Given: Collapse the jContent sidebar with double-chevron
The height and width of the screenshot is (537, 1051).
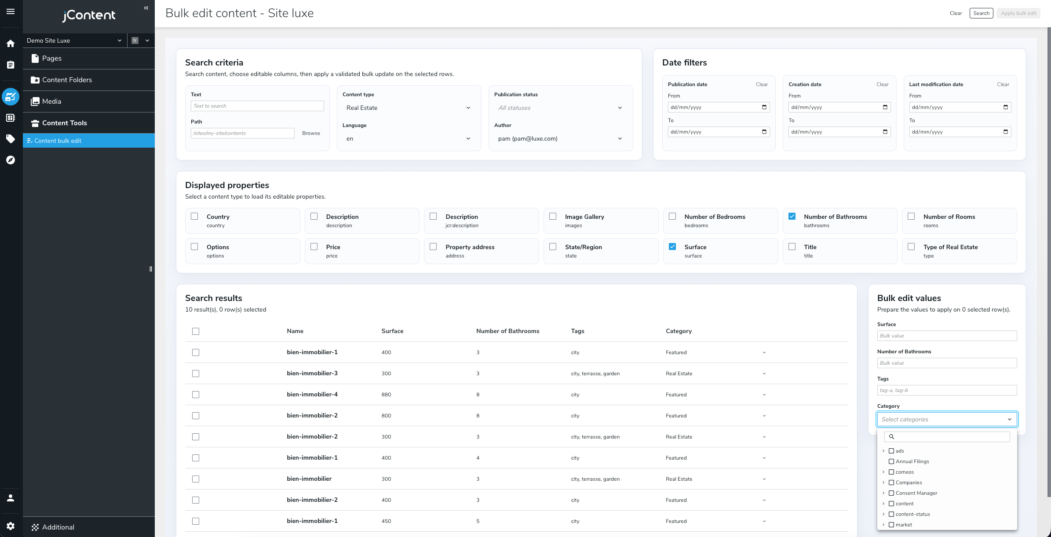Looking at the screenshot, I should pyautogui.click(x=146, y=8).
